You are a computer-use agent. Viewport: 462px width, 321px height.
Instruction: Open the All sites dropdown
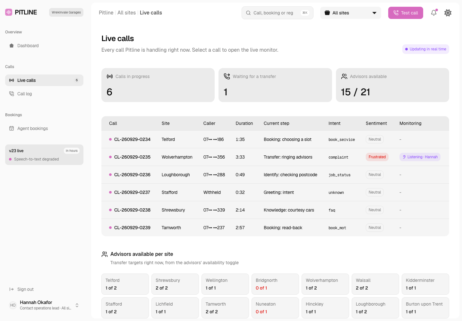[351, 13]
